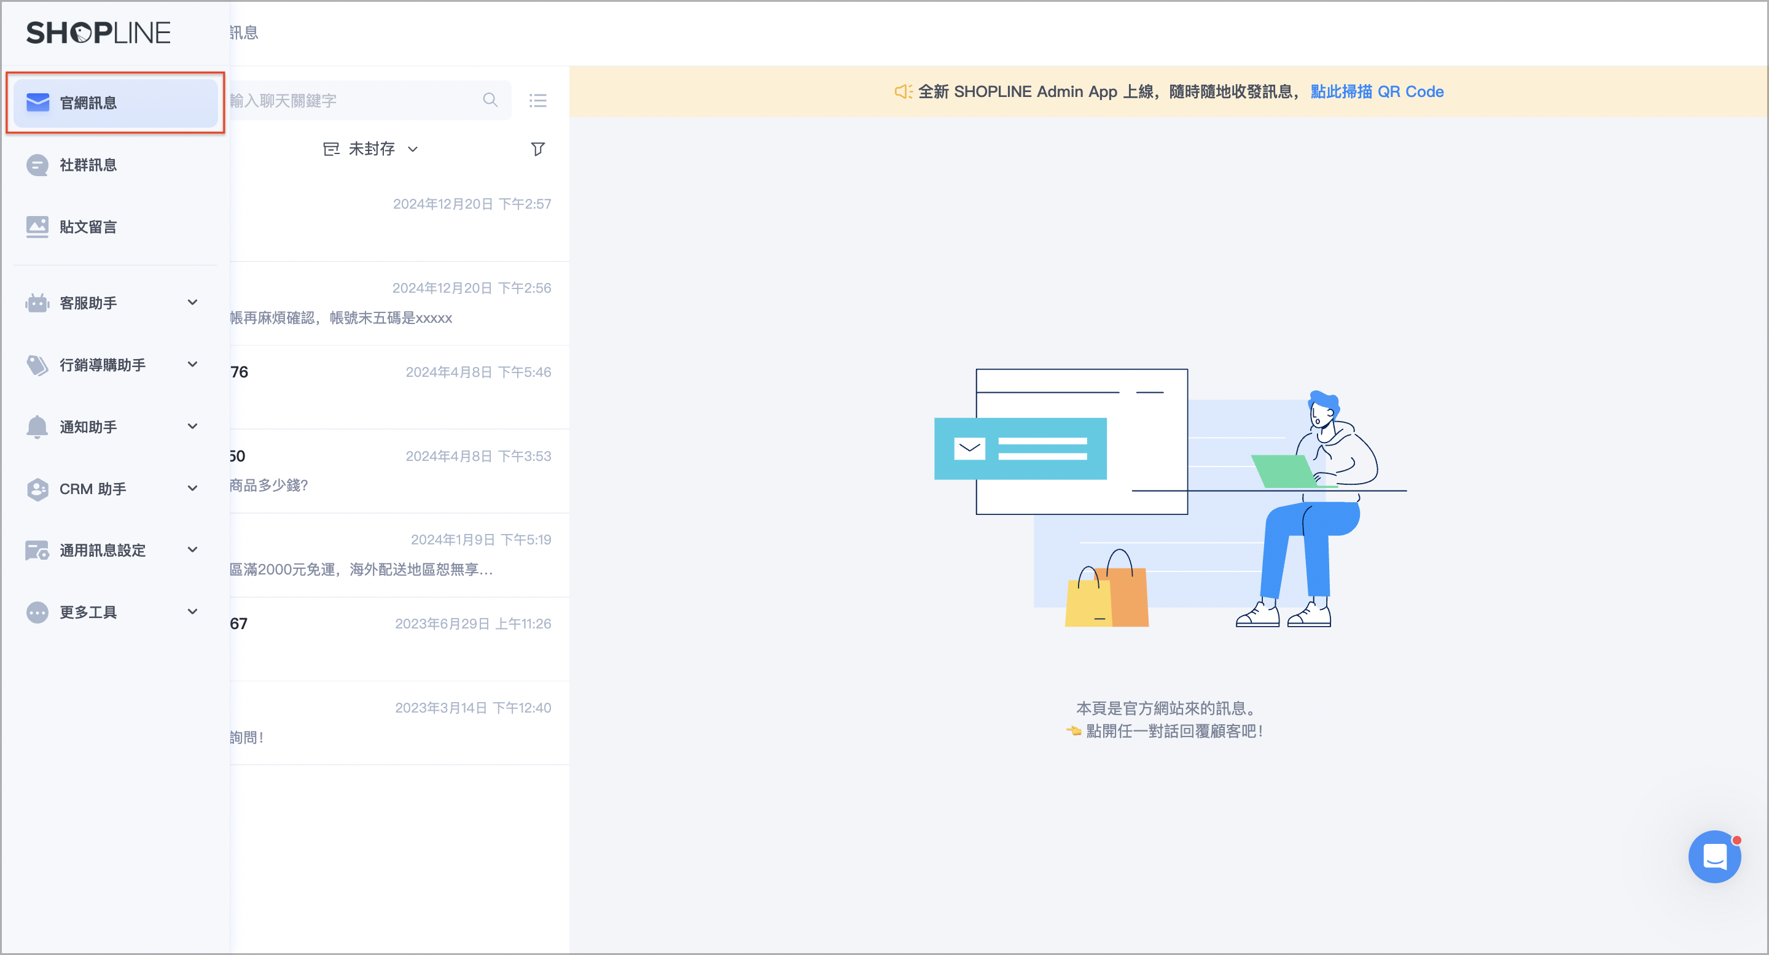Open conversation dated 2024年4月8日 下午3:53
This screenshot has height=955, width=1769.
click(400, 471)
